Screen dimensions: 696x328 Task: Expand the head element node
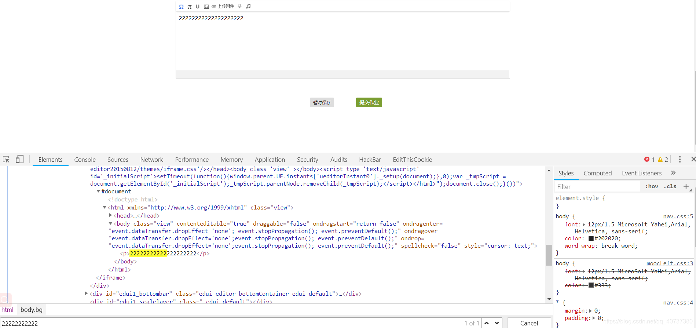pyautogui.click(x=110, y=215)
